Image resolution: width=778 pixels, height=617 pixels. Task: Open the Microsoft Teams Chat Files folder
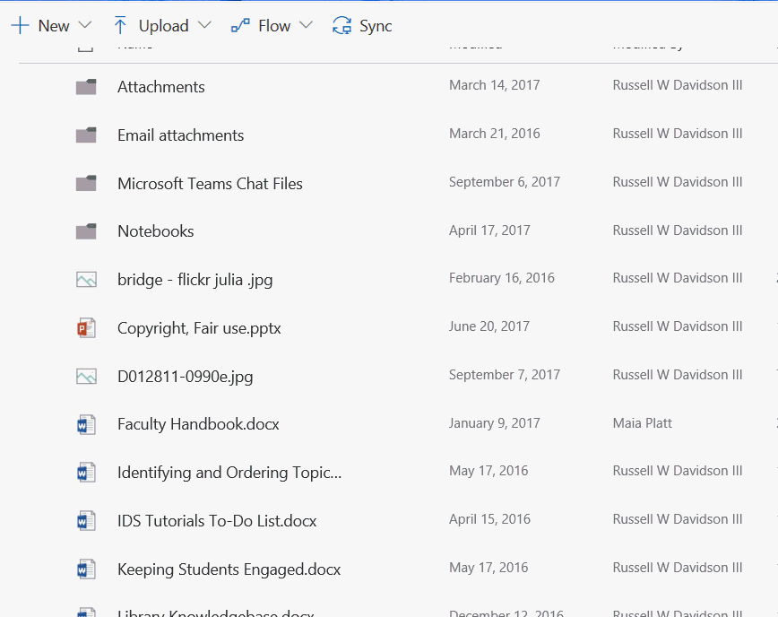coord(210,182)
